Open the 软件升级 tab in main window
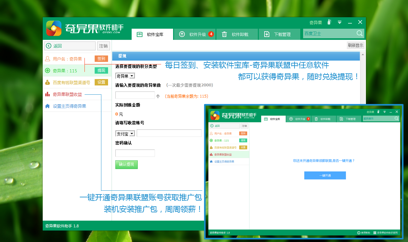The height and width of the screenshot is (242, 408). click(x=195, y=34)
